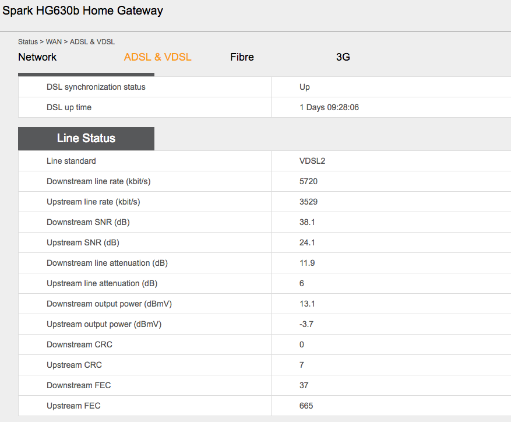Click the Downstream output power (dBmV) label
The width and height of the screenshot is (511, 422).
tap(109, 304)
